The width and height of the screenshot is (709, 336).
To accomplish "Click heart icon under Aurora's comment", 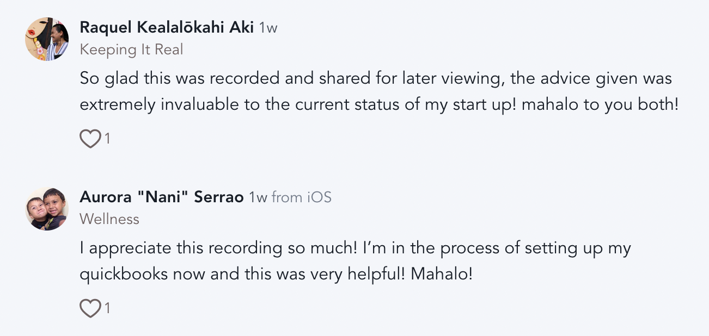I will 90,309.
